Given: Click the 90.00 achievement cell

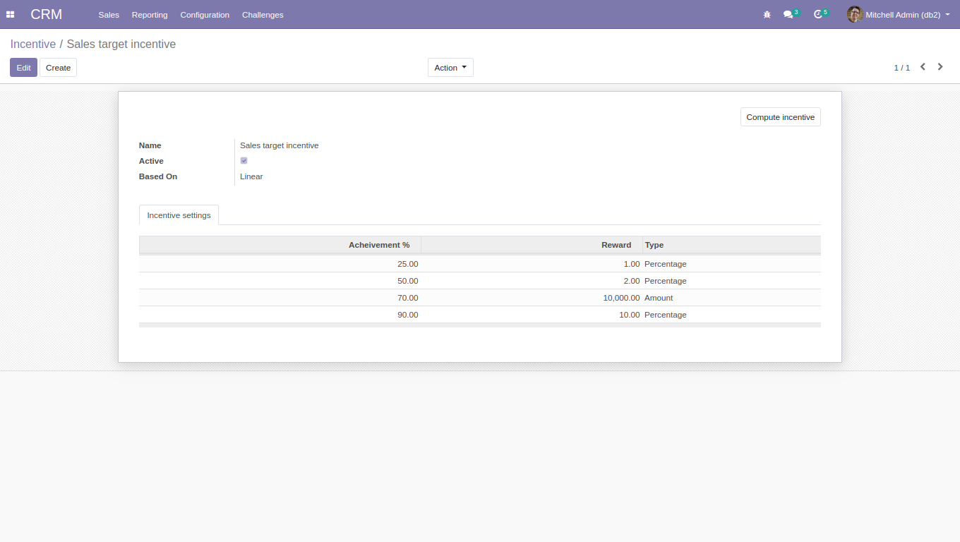Looking at the screenshot, I should coord(280,315).
